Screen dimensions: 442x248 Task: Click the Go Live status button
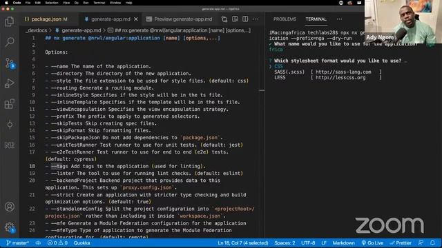pyautogui.click(x=372, y=243)
